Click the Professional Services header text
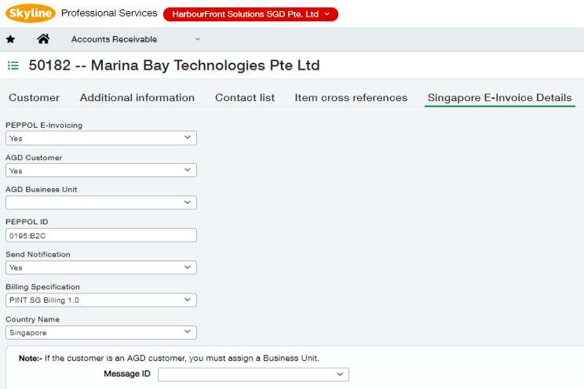The image size is (584, 389). 109,13
